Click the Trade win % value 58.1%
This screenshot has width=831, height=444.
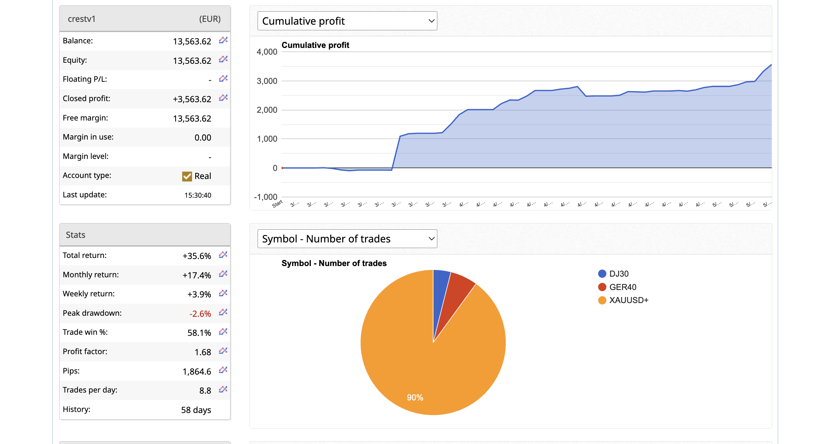tap(199, 333)
